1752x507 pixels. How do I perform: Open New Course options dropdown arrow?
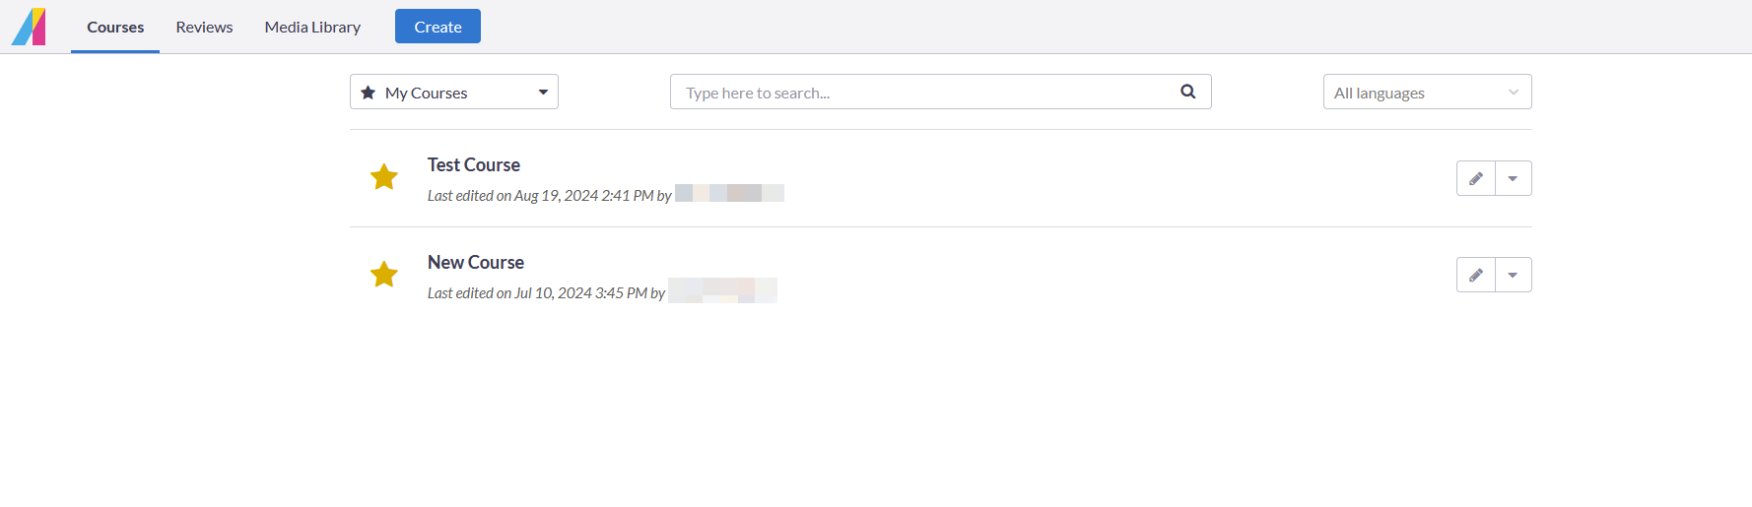tap(1513, 275)
